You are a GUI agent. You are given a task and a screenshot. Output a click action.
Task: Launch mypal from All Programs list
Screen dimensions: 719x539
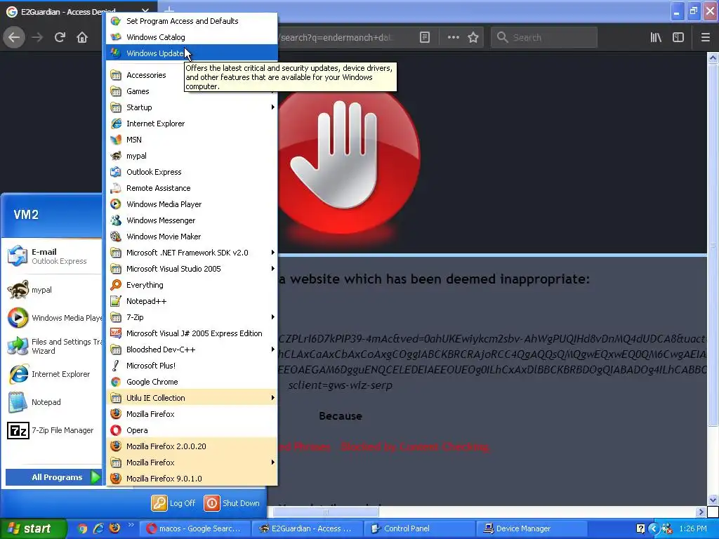tap(192, 156)
